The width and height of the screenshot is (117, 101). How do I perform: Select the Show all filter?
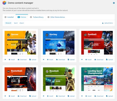(x=8, y=23)
